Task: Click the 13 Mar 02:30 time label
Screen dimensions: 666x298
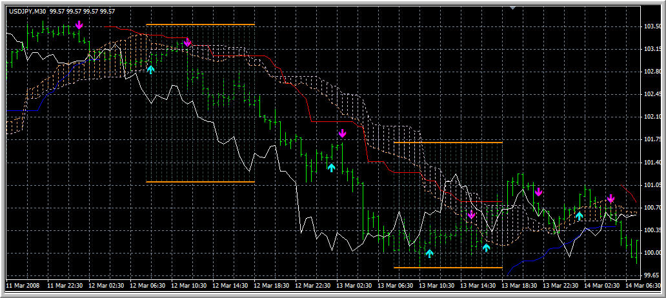Action: coord(354,286)
